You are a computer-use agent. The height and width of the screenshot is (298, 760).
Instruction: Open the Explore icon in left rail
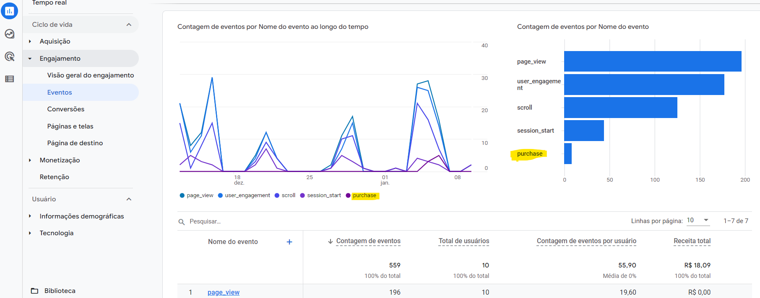coord(9,34)
